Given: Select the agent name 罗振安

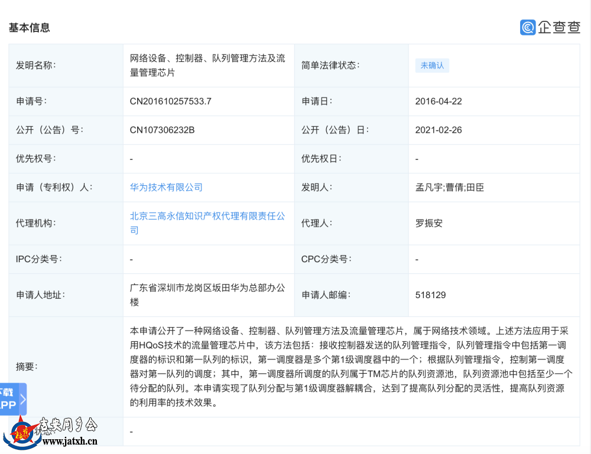Looking at the screenshot, I should pyautogui.click(x=429, y=223).
